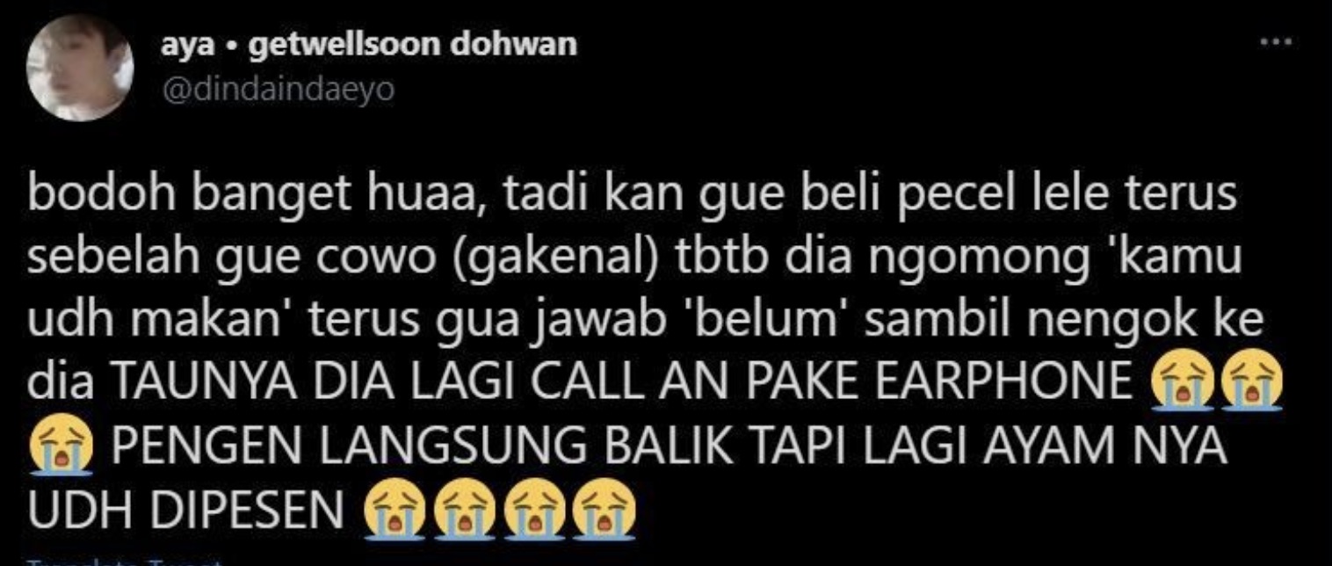Select the crying emoji before PENGEN
Screen dimensions: 1332x566
pyautogui.click(x=61, y=448)
